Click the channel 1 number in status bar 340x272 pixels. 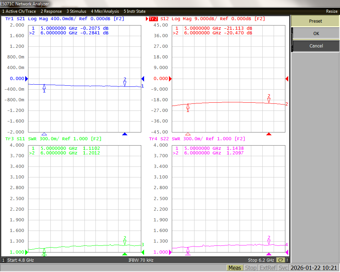[x=3, y=260]
